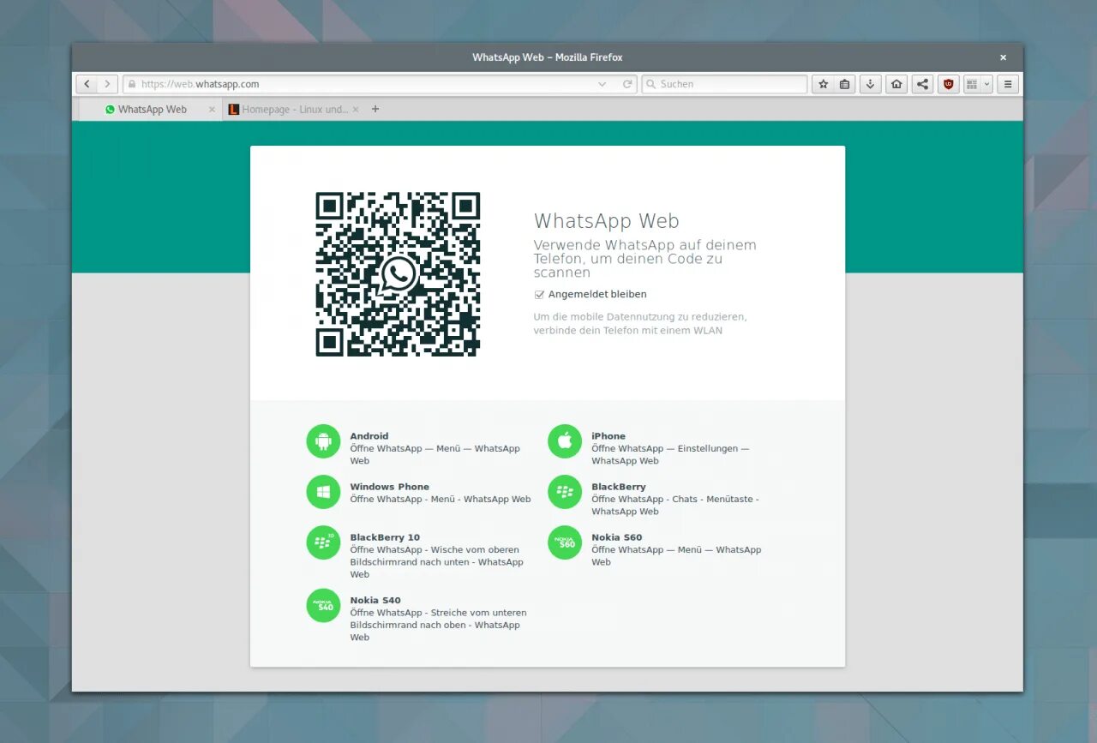The image size is (1097, 743).
Task: Click the BlackBerry 10 icon
Action: click(323, 542)
